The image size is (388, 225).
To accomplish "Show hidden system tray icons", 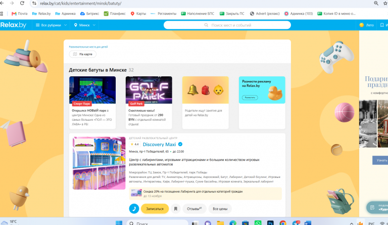I will (x=352, y=223).
